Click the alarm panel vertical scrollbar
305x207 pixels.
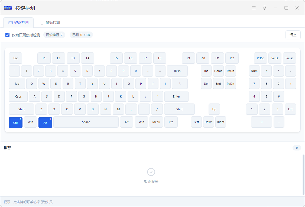point(303,175)
